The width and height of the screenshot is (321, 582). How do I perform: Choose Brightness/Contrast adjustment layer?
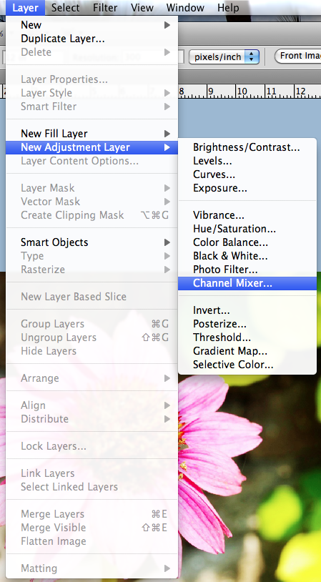point(247,147)
